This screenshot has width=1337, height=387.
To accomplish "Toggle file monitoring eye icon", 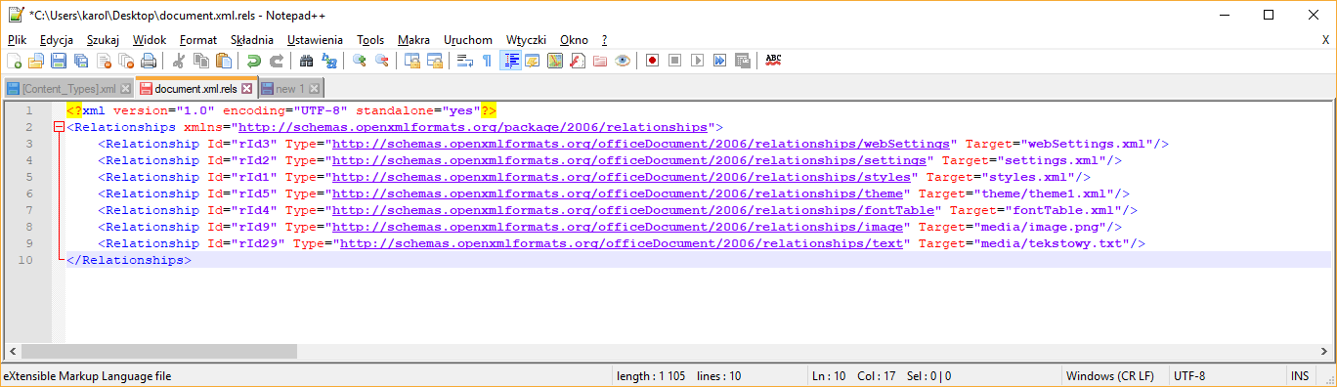I will click(622, 61).
